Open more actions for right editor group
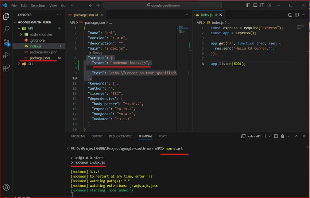Viewport: 310px width, 198px height. point(304,15)
